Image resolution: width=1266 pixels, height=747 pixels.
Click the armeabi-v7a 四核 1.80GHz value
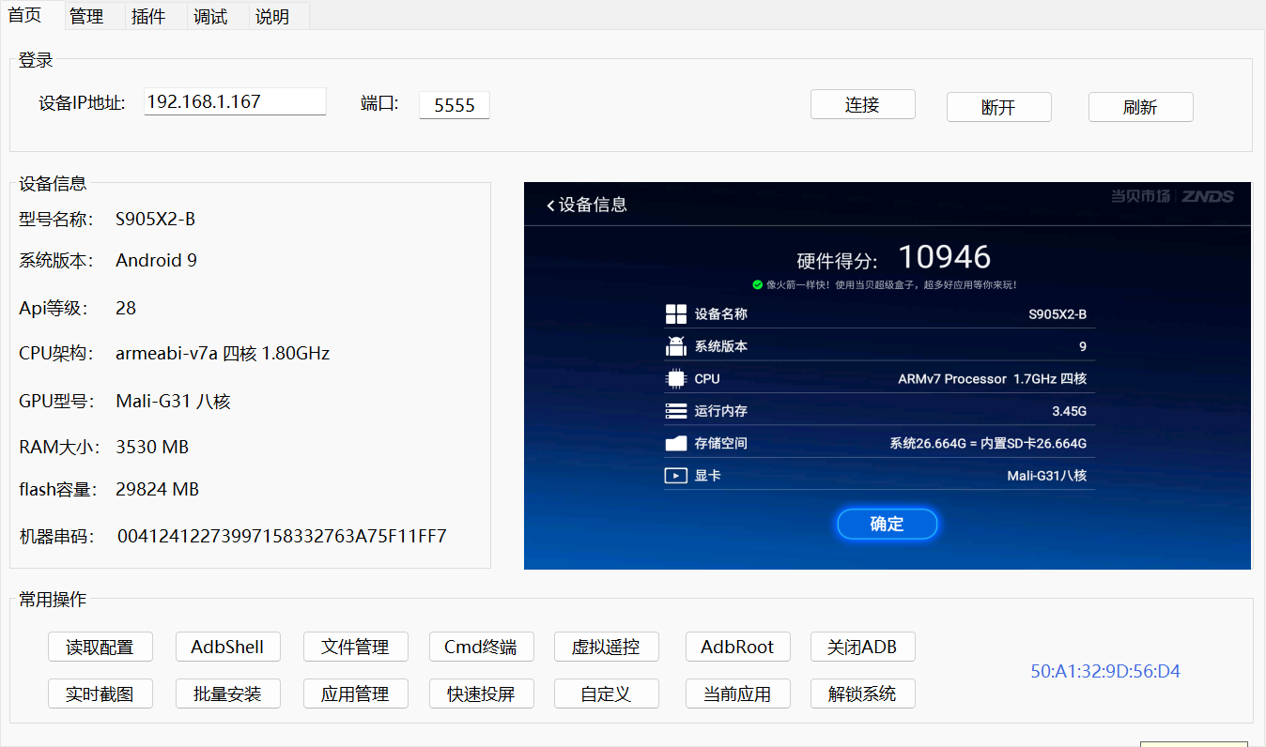(223, 354)
